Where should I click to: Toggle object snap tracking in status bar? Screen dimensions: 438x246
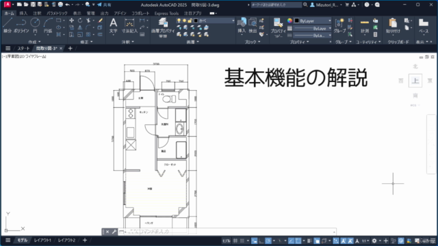point(291,241)
